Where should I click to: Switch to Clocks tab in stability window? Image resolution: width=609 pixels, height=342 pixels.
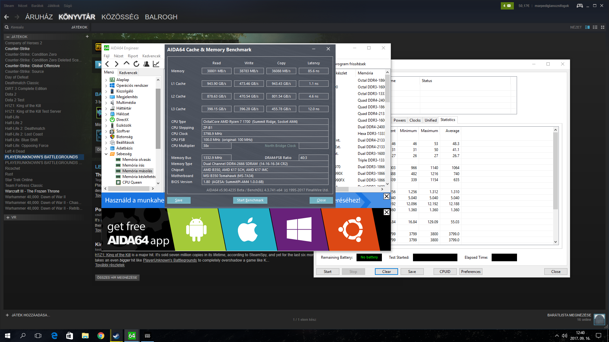point(415,120)
